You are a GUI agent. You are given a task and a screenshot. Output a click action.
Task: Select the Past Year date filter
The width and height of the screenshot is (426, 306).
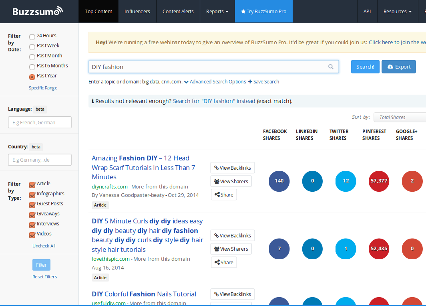click(x=32, y=77)
